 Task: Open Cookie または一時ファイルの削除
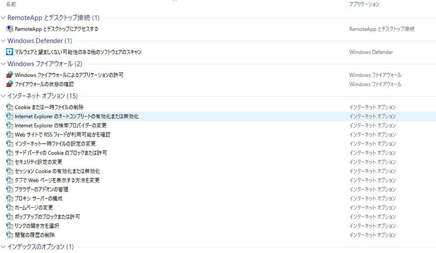[x=49, y=107]
